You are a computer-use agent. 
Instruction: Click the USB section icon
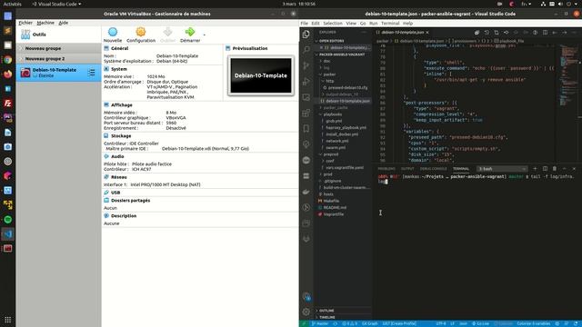coord(106,193)
